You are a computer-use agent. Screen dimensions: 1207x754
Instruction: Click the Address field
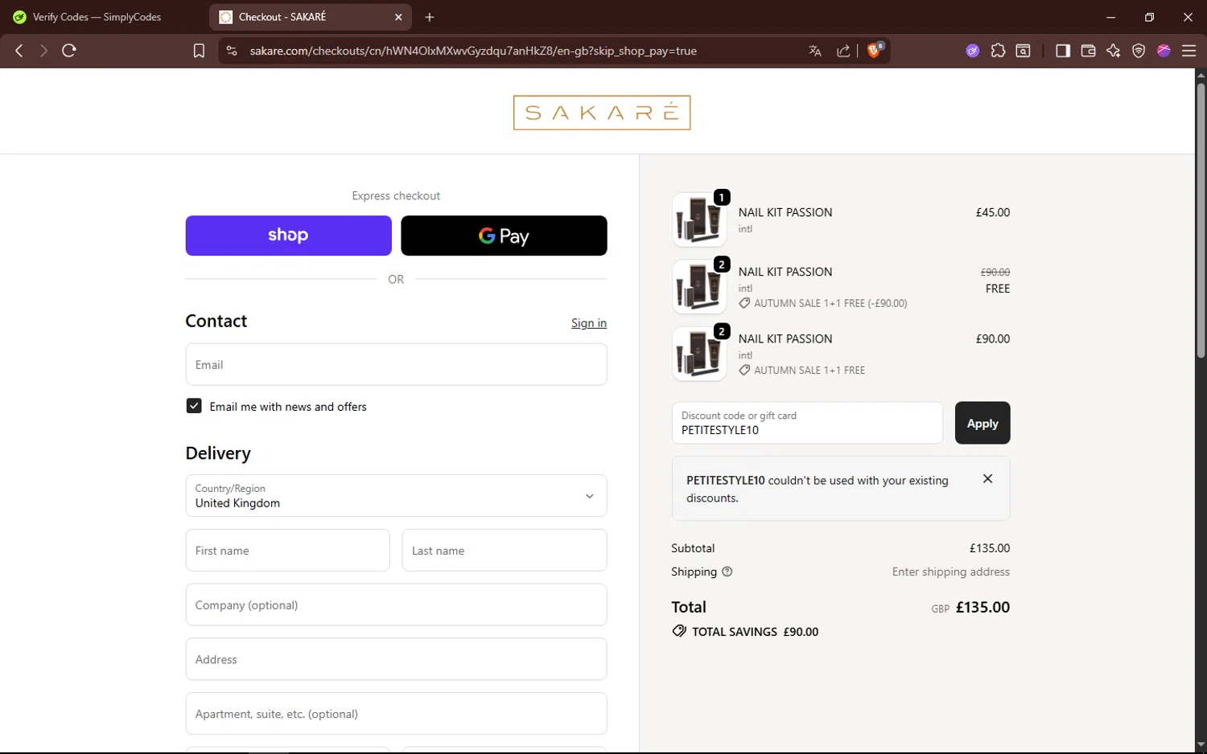(396, 659)
